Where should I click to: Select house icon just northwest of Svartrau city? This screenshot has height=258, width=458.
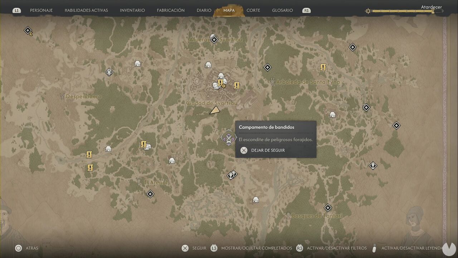point(208,65)
